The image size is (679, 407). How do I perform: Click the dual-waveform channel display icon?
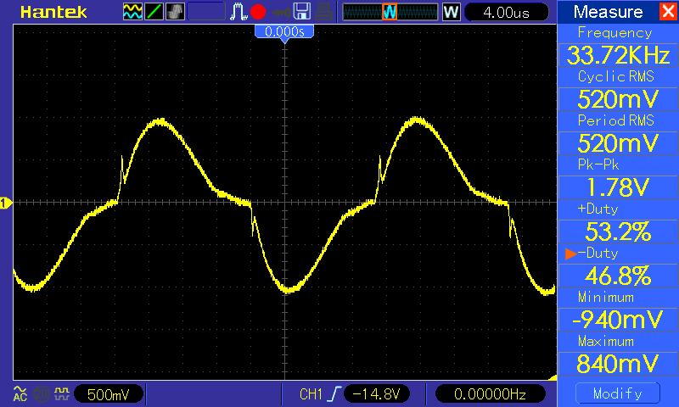[132, 12]
